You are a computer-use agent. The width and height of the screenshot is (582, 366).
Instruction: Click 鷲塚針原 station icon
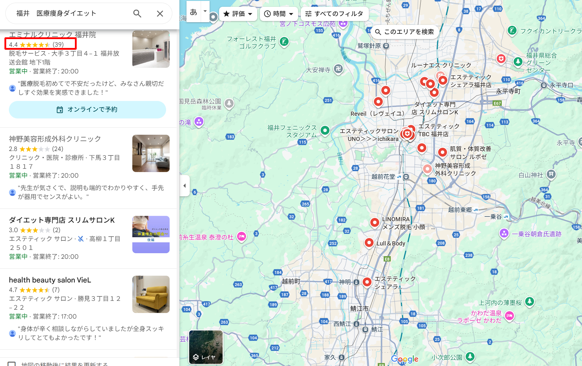point(386,46)
